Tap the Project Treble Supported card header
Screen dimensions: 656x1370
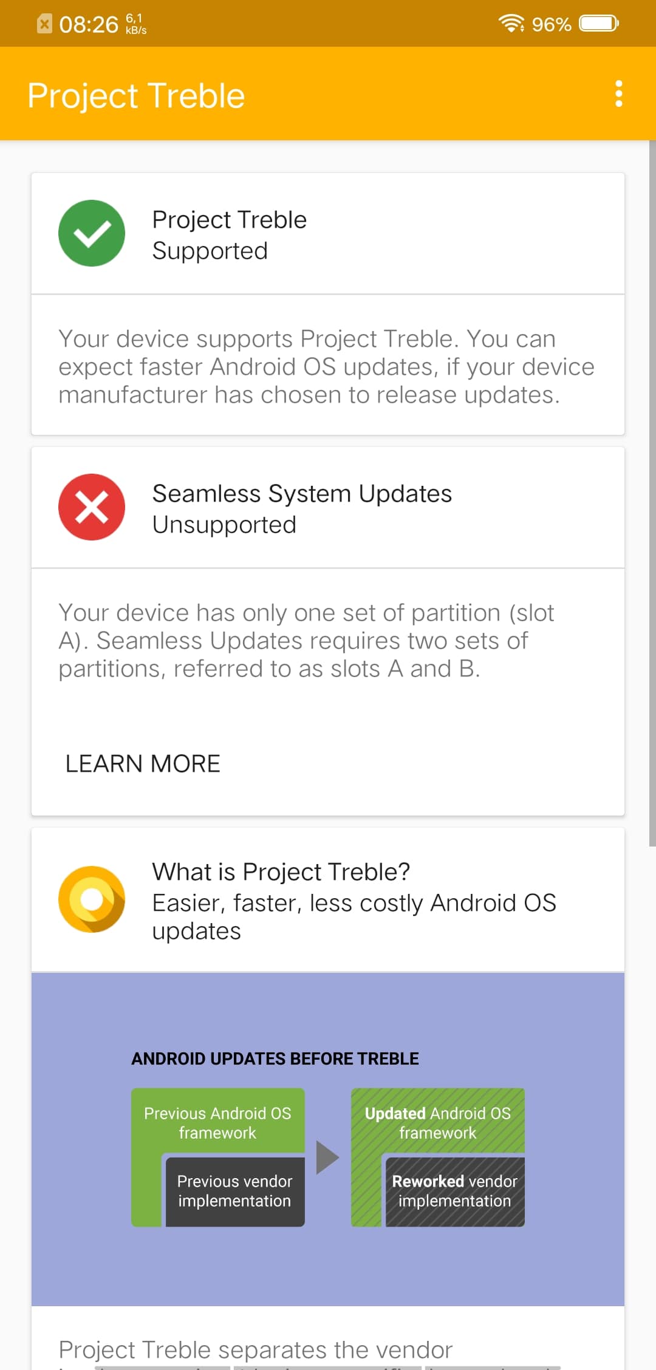[328, 234]
